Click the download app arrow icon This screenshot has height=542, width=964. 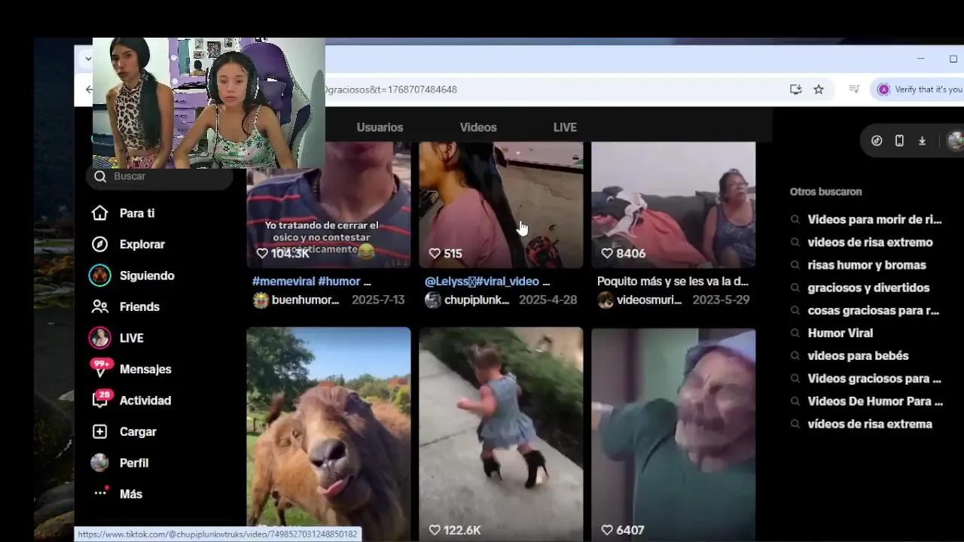tap(922, 141)
